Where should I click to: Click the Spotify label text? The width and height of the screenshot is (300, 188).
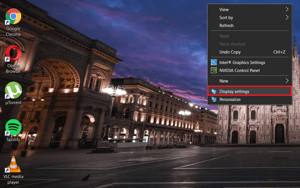[13, 140]
